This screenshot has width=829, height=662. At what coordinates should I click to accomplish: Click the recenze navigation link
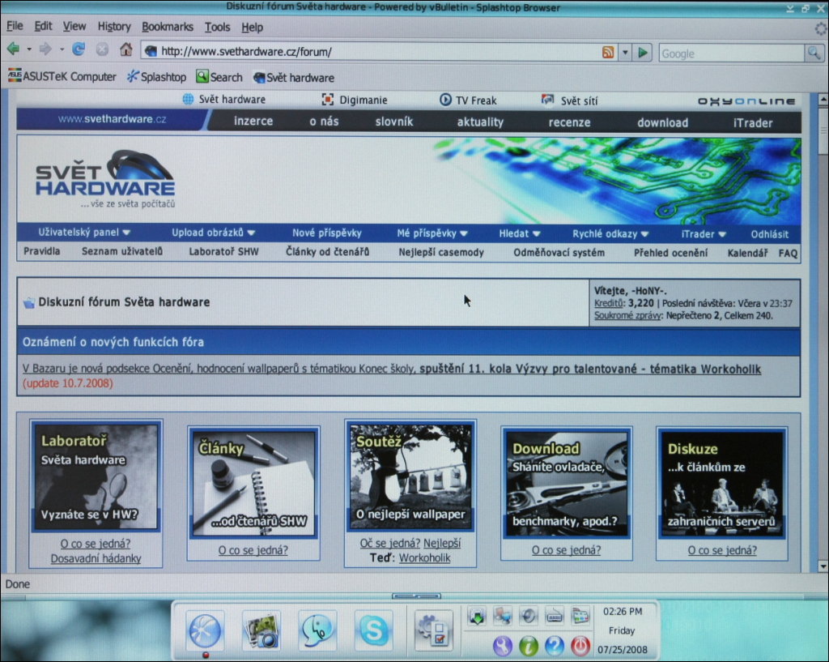569,122
